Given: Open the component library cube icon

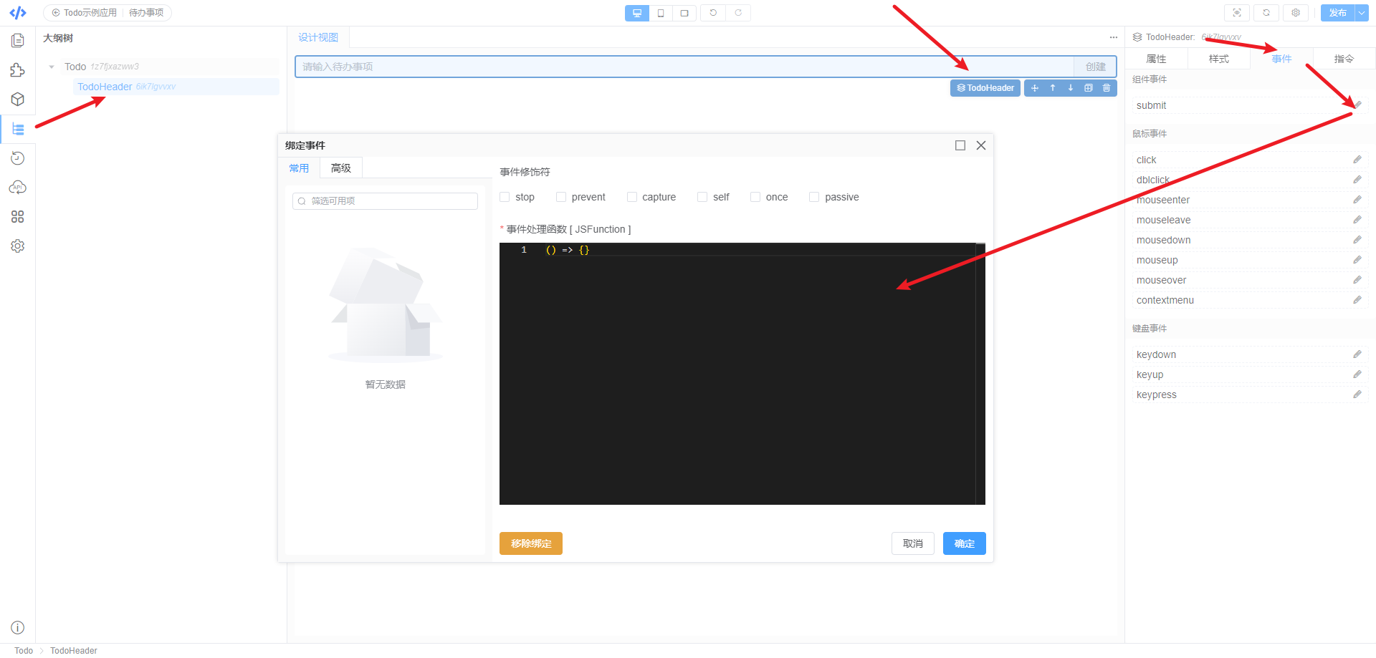Looking at the screenshot, I should (x=18, y=100).
